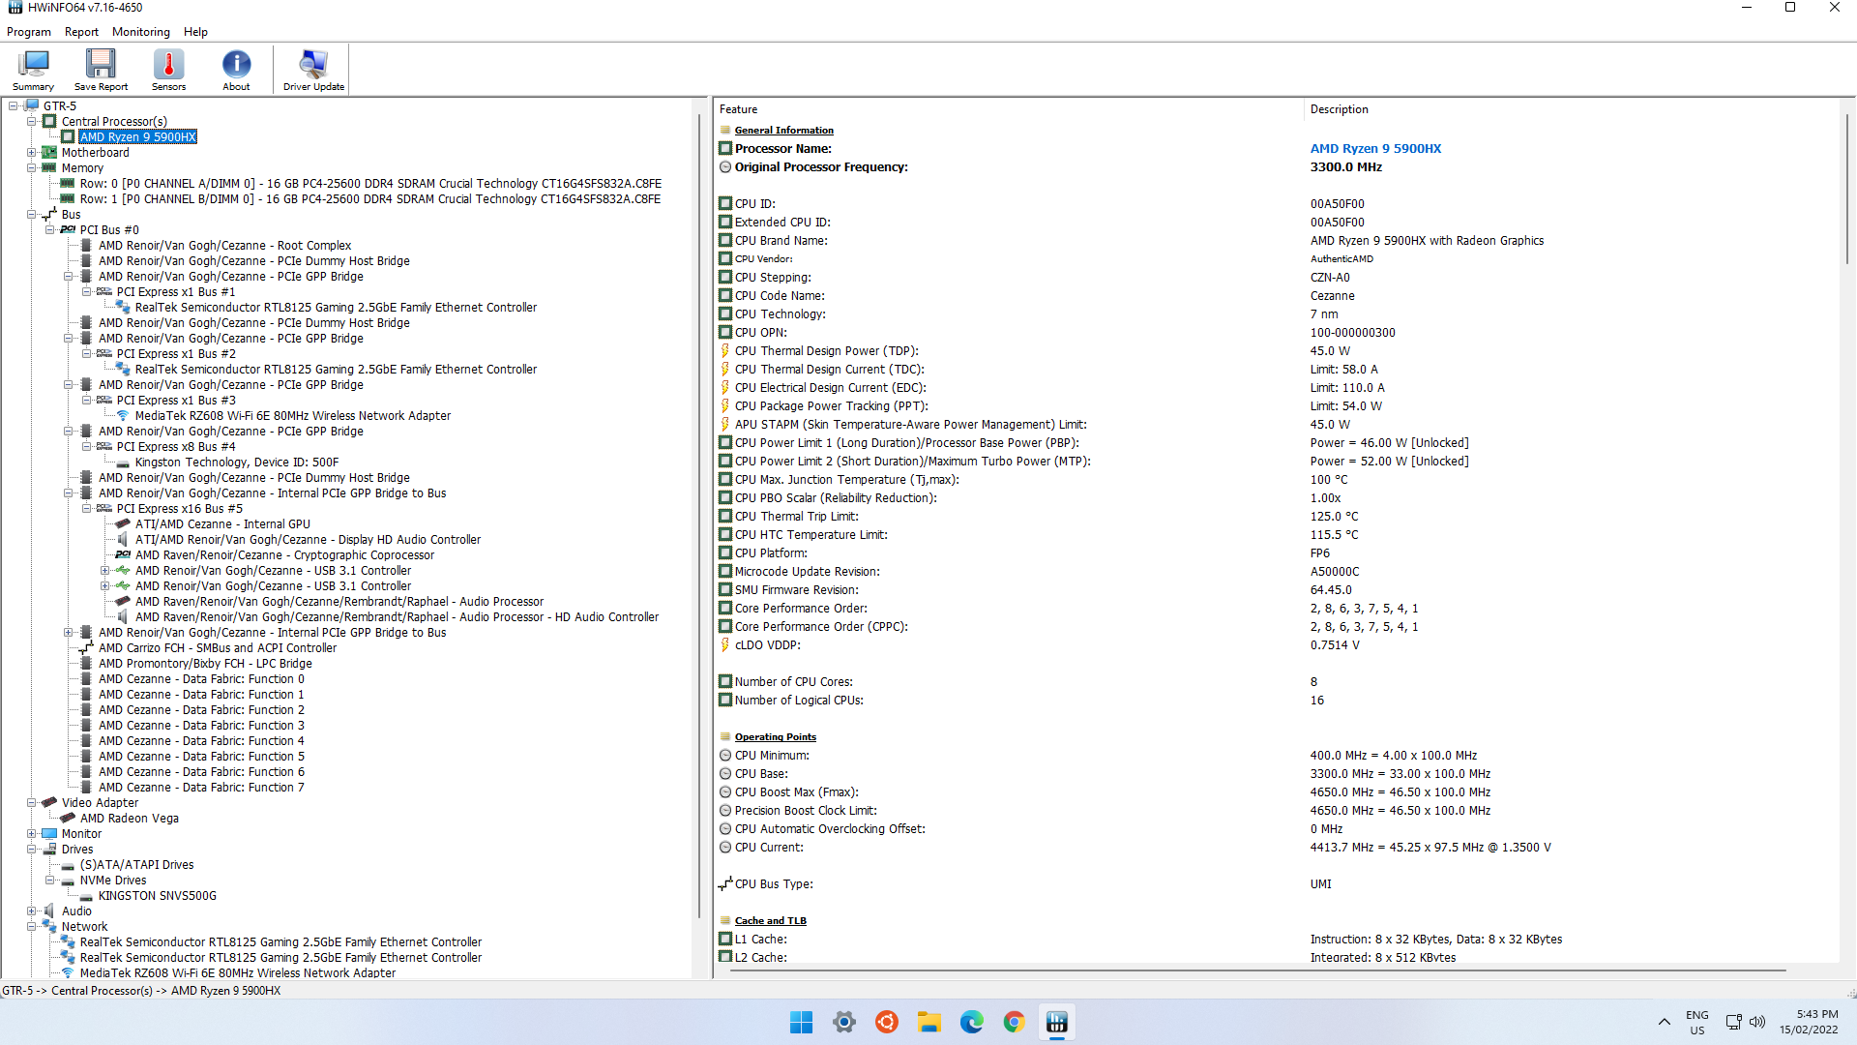Click the General Information section heading
1857x1045 pixels.
coord(783,131)
